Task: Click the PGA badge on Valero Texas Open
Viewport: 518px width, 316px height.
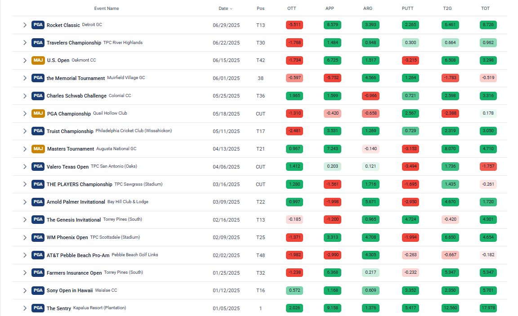Action: tap(38, 166)
